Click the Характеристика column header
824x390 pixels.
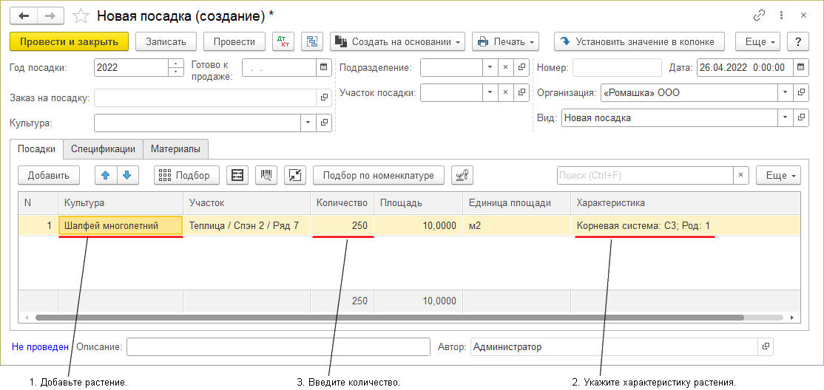click(686, 202)
